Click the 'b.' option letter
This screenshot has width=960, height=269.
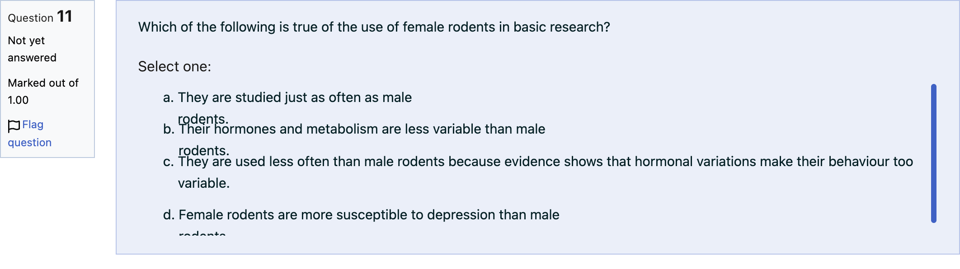coord(169,129)
